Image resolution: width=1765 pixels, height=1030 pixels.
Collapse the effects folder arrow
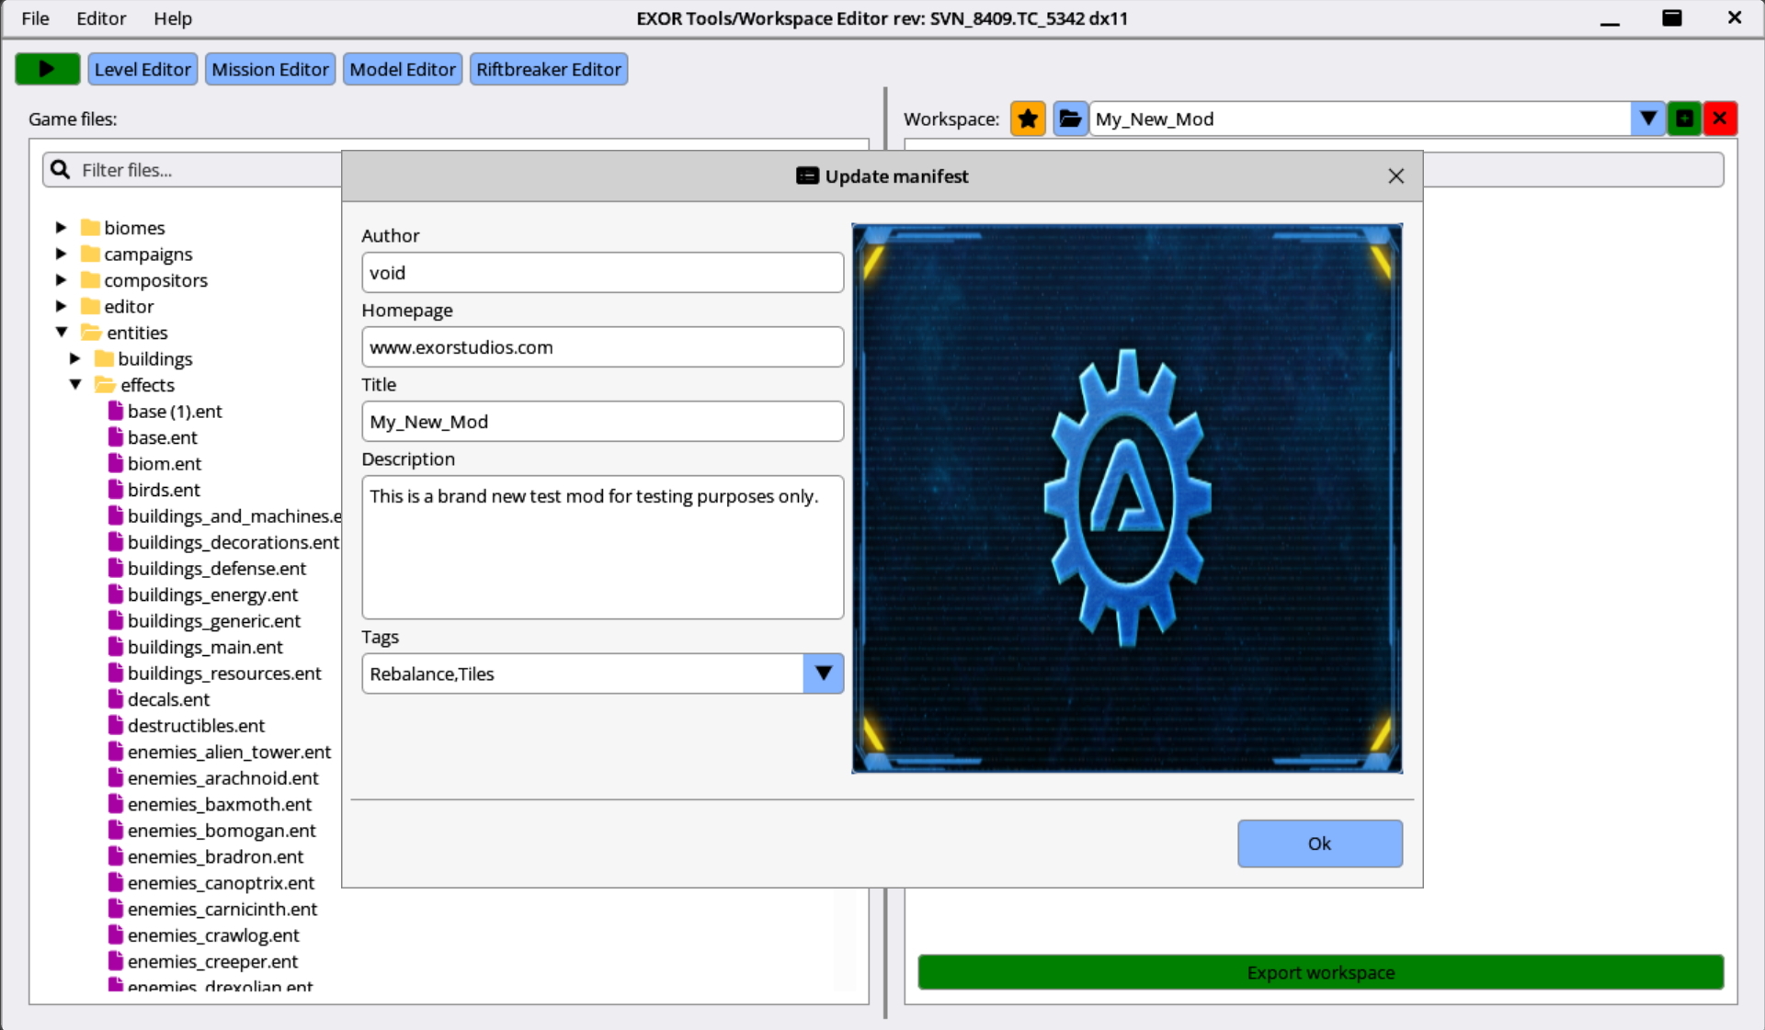[75, 384]
